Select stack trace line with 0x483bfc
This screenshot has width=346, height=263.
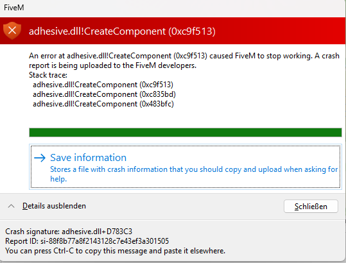(x=103, y=104)
